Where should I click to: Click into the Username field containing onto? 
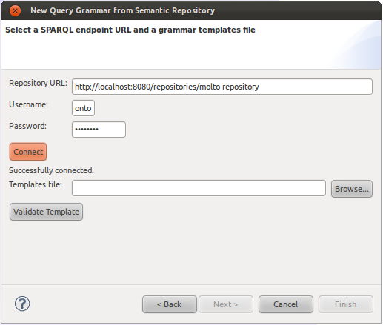tap(83, 108)
